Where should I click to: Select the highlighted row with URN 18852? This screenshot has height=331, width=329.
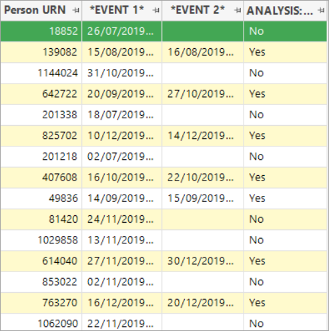click(164, 31)
